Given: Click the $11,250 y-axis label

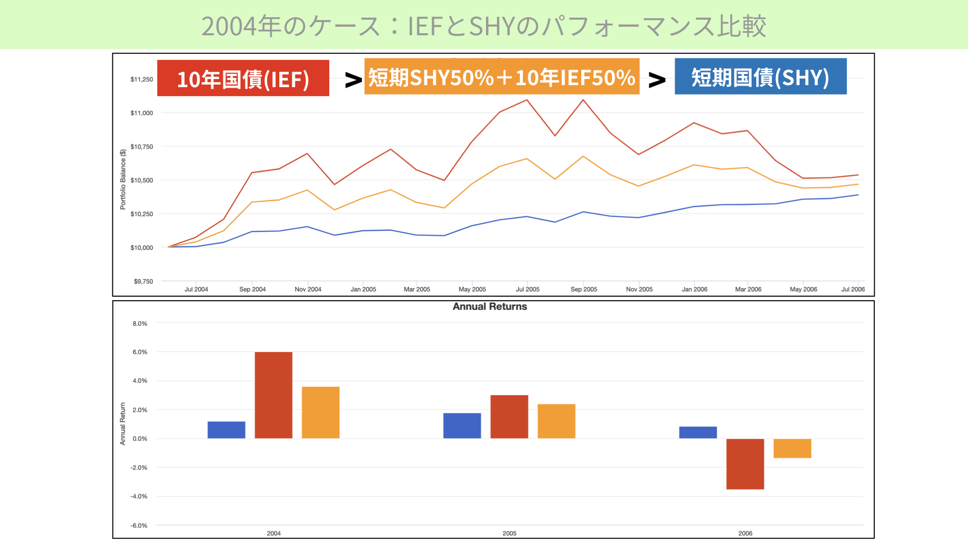Looking at the screenshot, I should pos(142,79).
